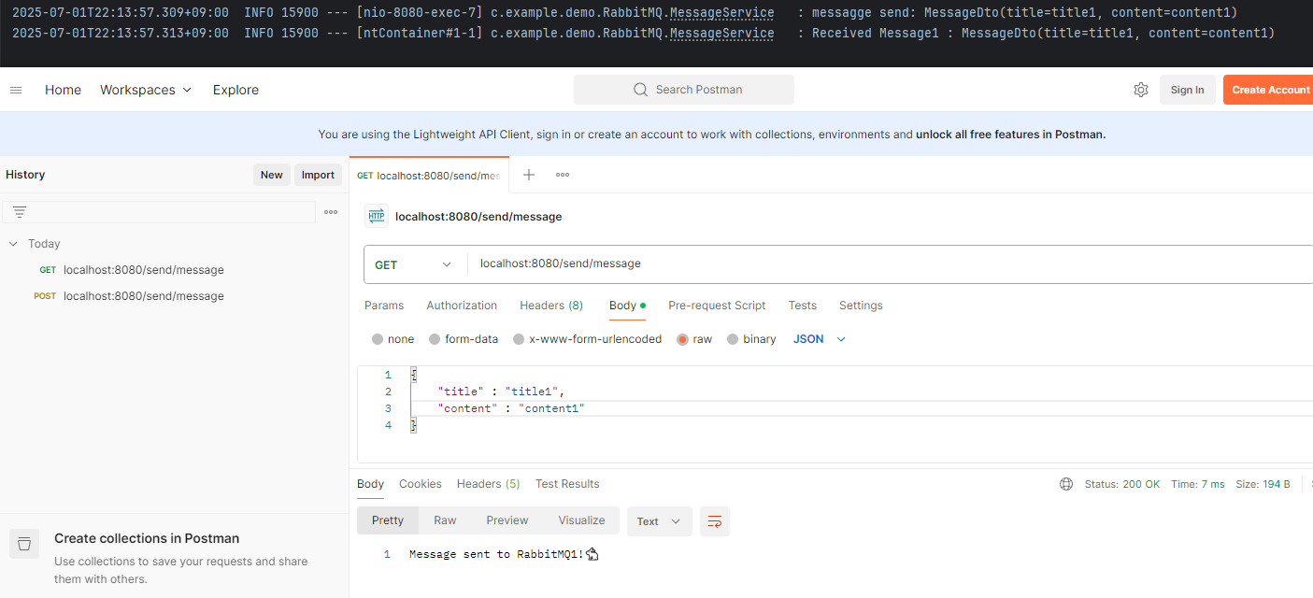The image size is (1313, 598).
Task: Open the response Text format dropdown
Action: tap(659, 521)
